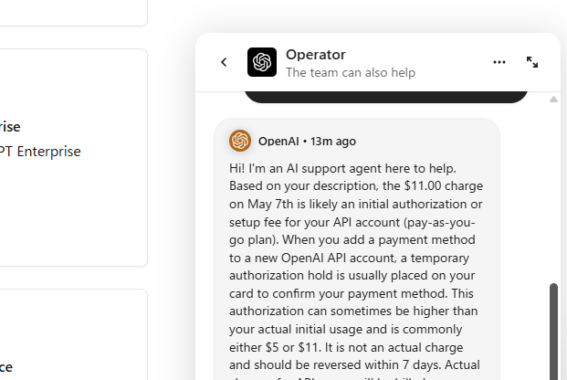
Task: Click the OpenAI sender name
Action: (x=278, y=142)
